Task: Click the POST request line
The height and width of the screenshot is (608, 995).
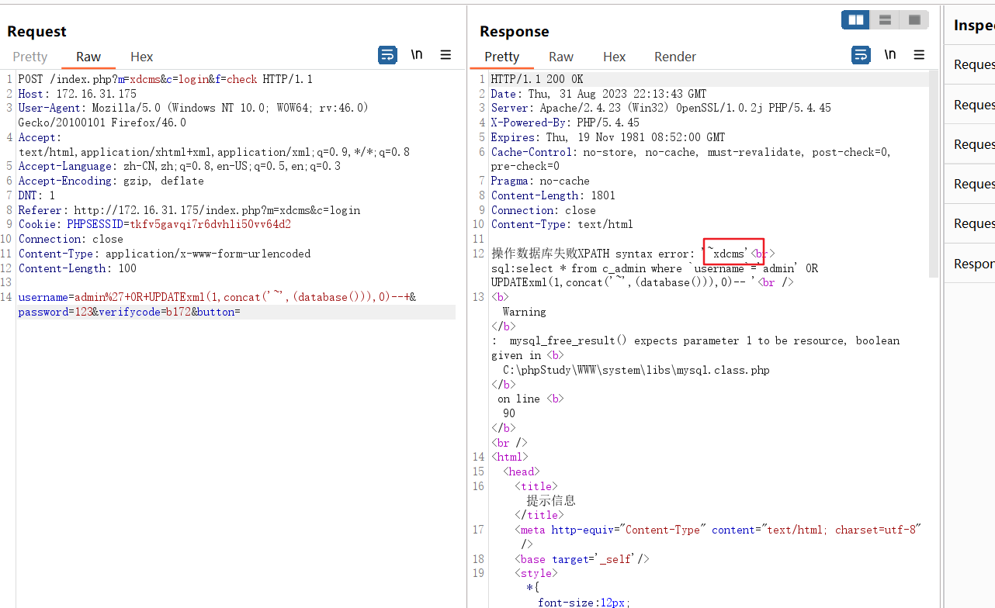Action: pyautogui.click(x=165, y=79)
